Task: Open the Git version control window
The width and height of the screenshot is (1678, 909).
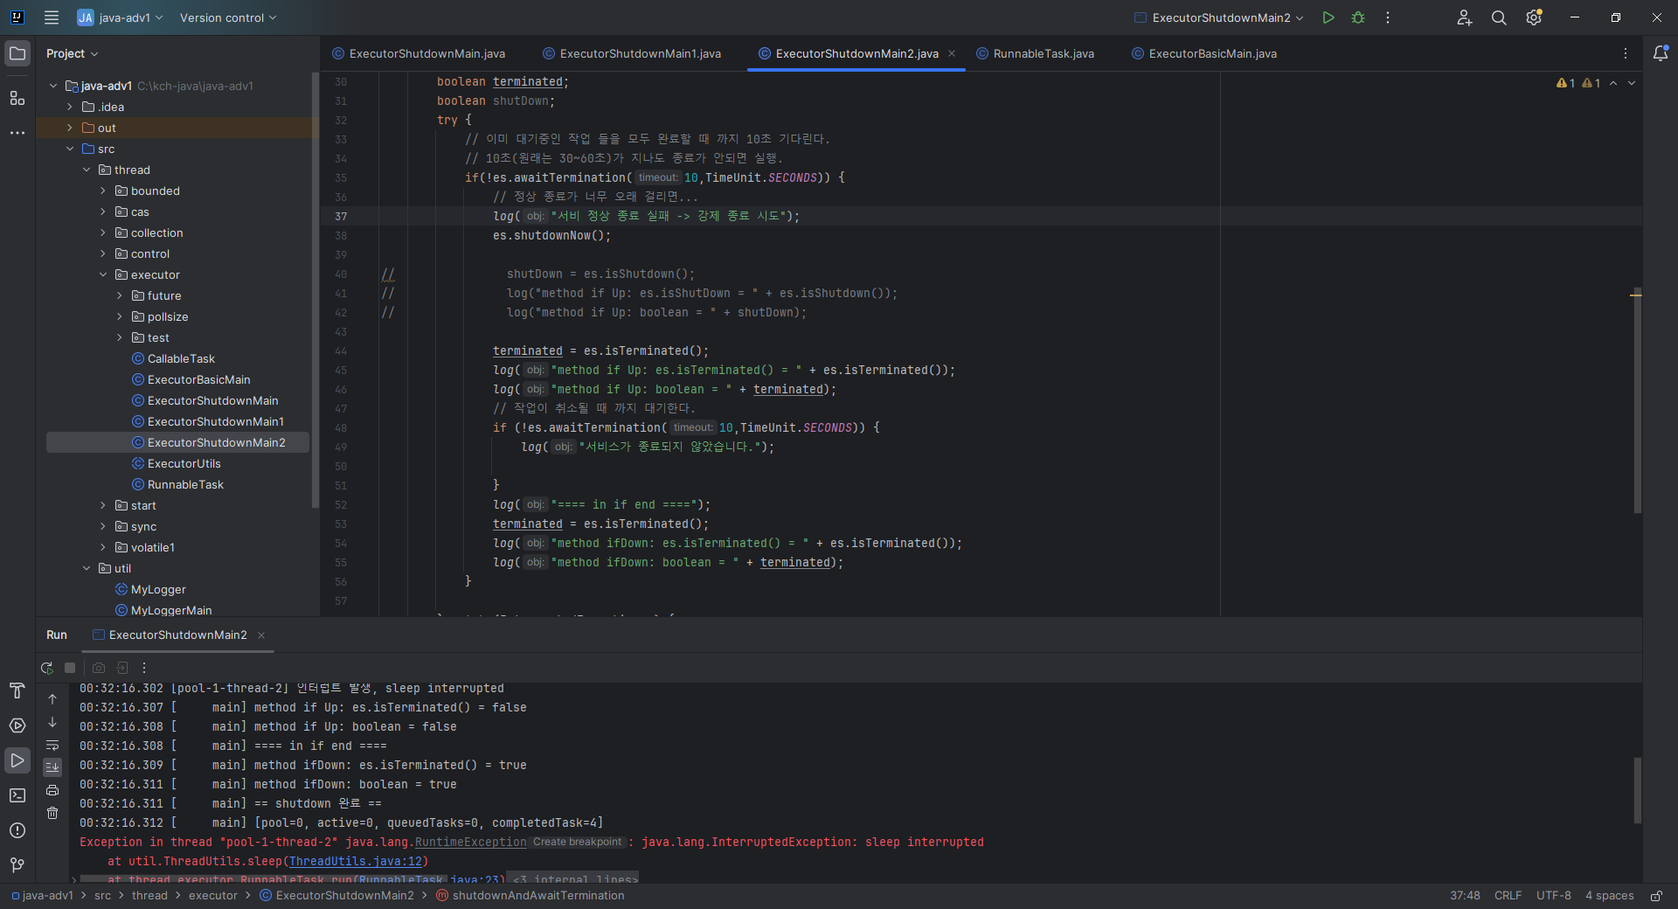Action: [x=17, y=865]
